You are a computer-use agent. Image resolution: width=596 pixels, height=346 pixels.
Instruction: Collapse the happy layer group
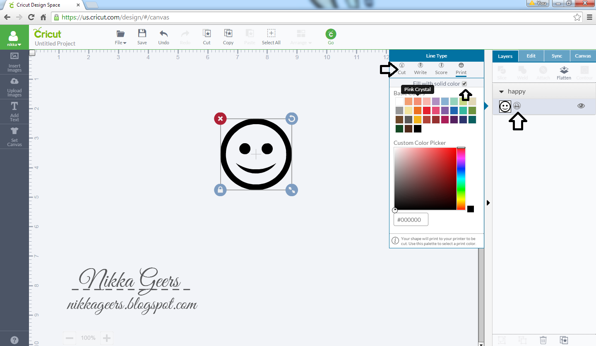501,91
